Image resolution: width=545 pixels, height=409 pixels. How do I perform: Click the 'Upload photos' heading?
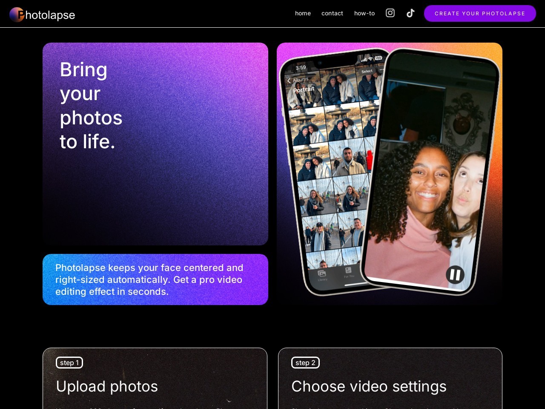(x=107, y=386)
